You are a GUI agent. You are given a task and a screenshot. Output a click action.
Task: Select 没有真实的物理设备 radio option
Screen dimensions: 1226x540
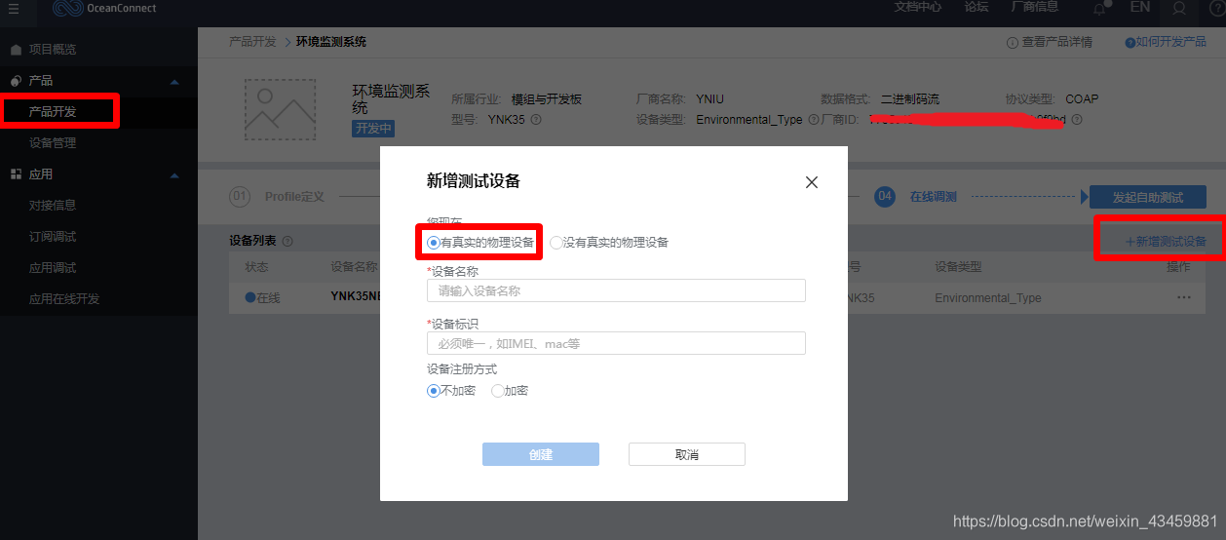(609, 243)
